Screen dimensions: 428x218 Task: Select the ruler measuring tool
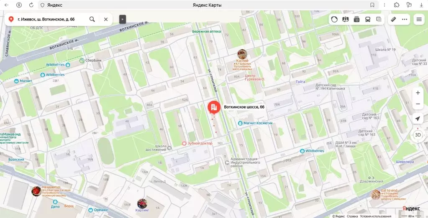pos(393,19)
